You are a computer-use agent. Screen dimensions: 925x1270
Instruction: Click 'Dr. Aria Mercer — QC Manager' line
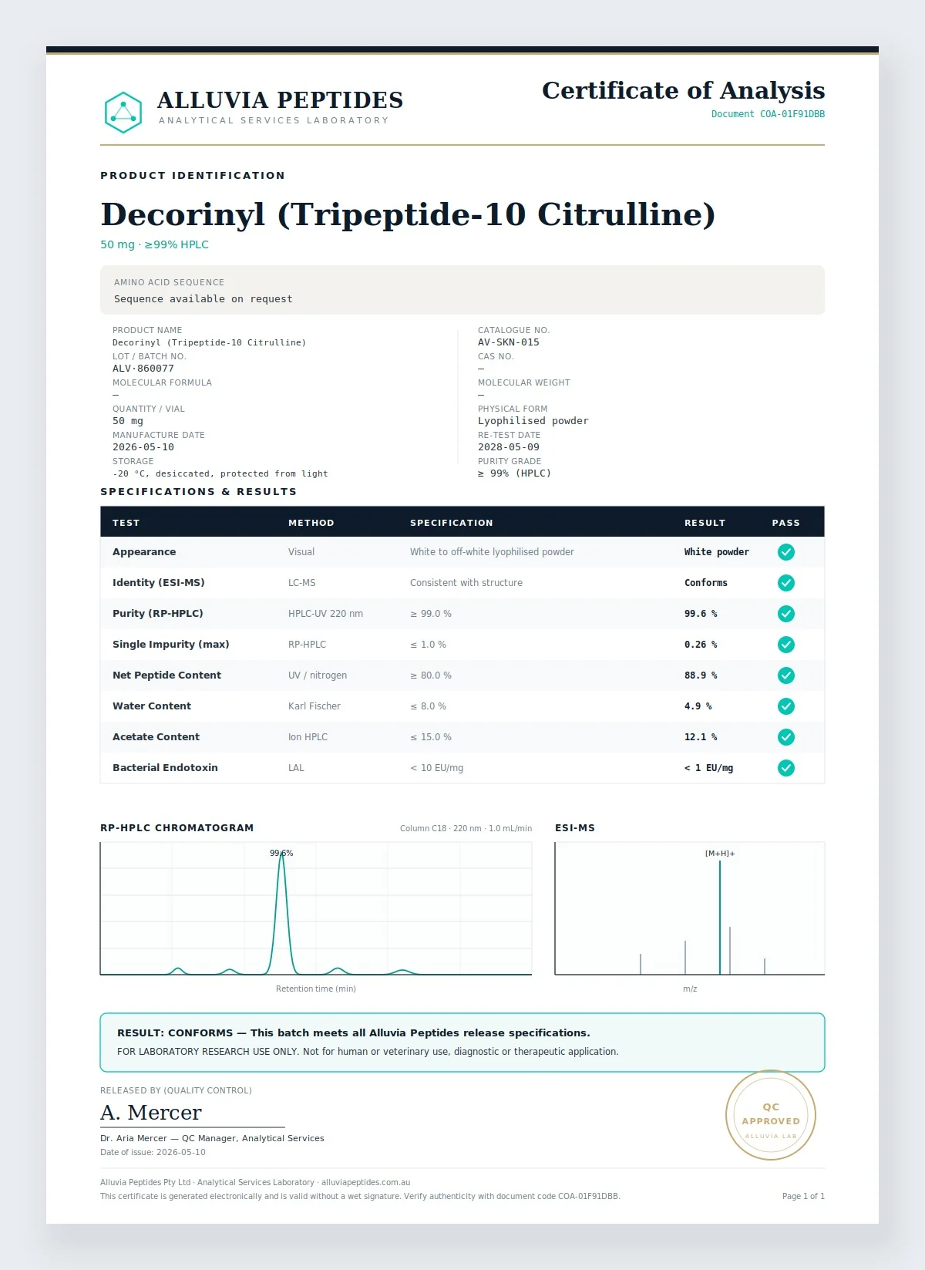tap(212, 1138)
